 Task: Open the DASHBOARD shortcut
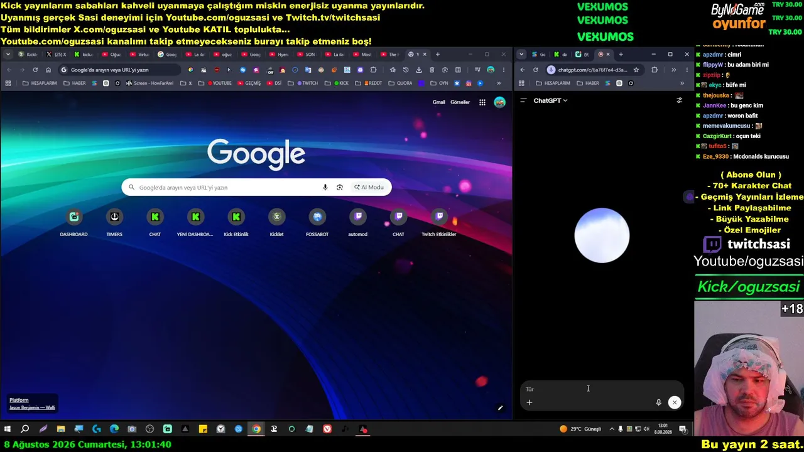click(x=74, y=223)
